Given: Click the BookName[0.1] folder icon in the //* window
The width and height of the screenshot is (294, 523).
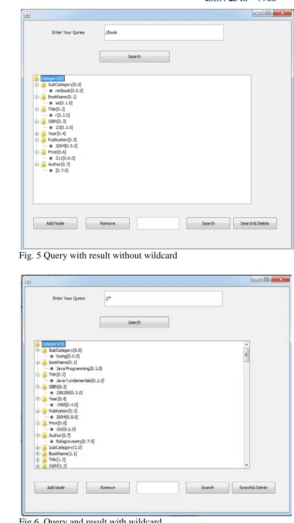Looking at the screenshot, I should 45,362.
